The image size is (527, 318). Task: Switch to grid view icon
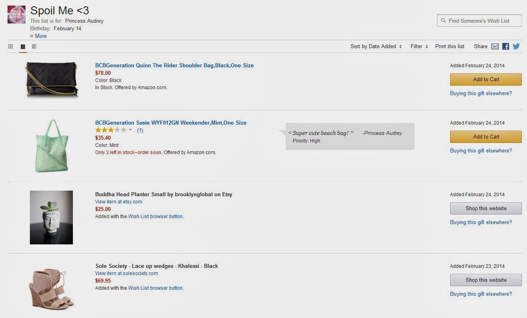tap(11, 47)
